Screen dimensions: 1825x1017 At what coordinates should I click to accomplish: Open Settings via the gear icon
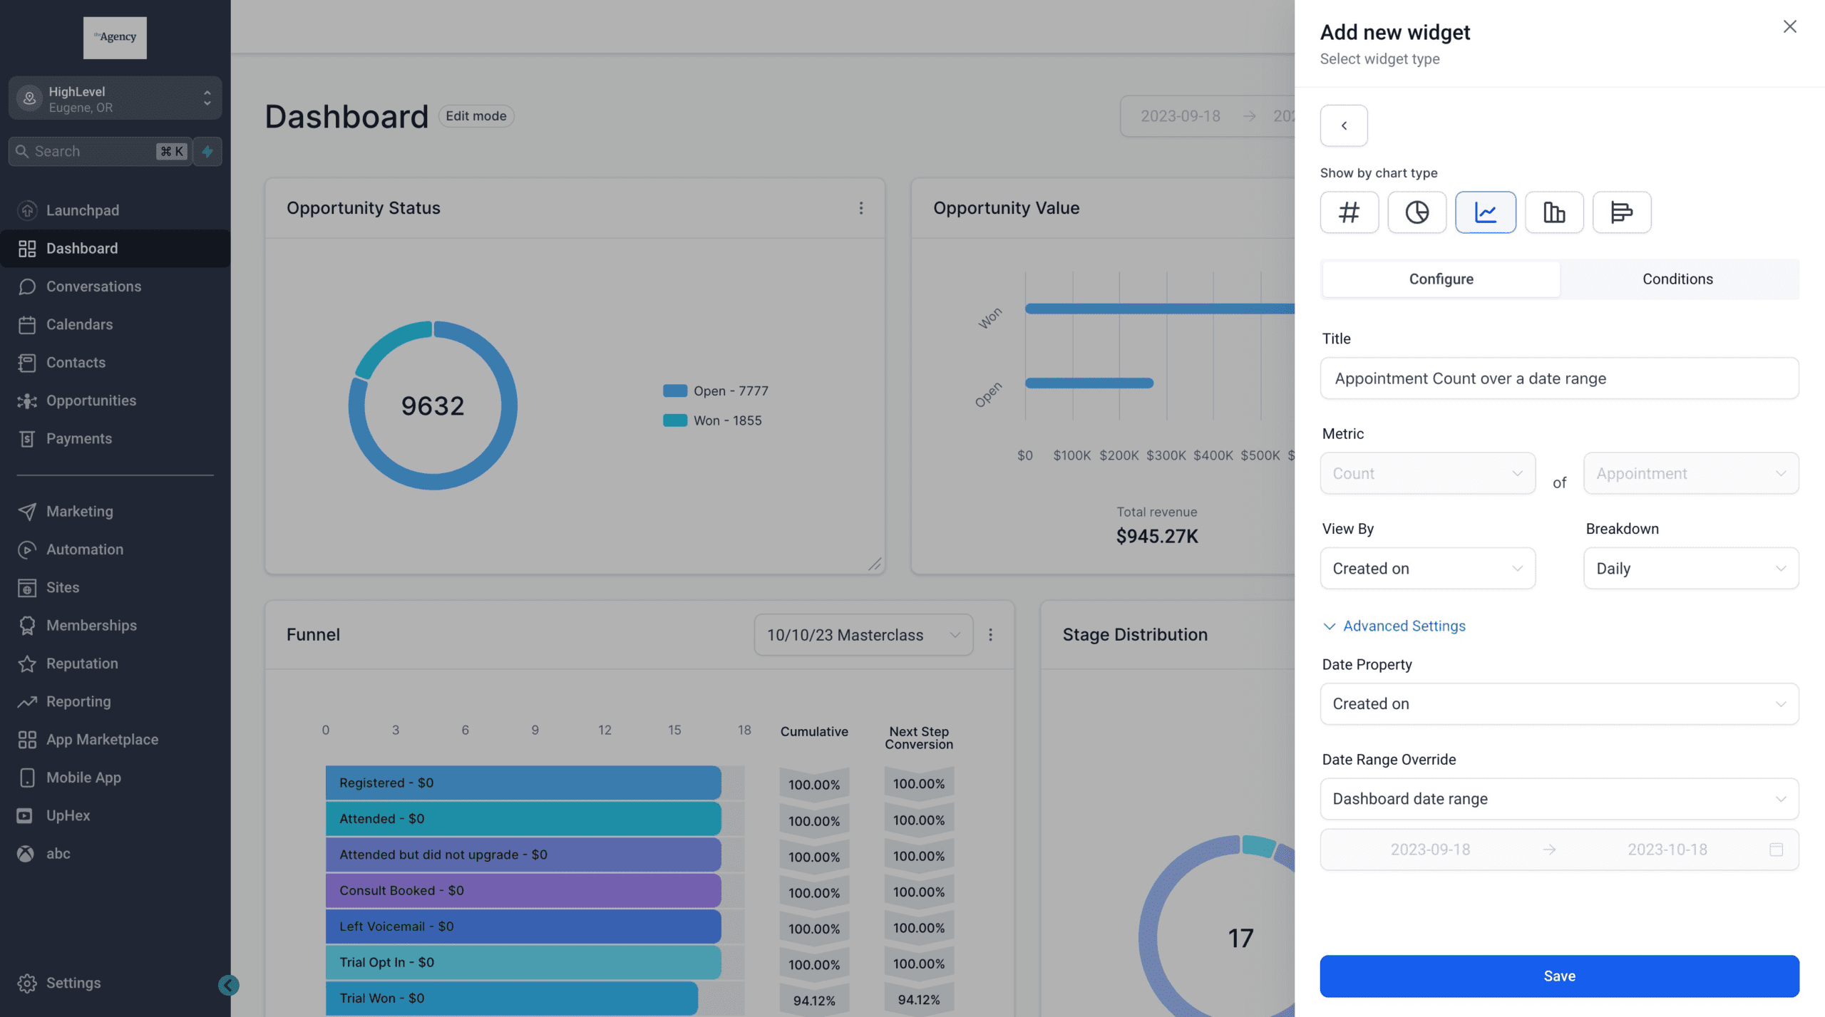click(x=27, y=983)
